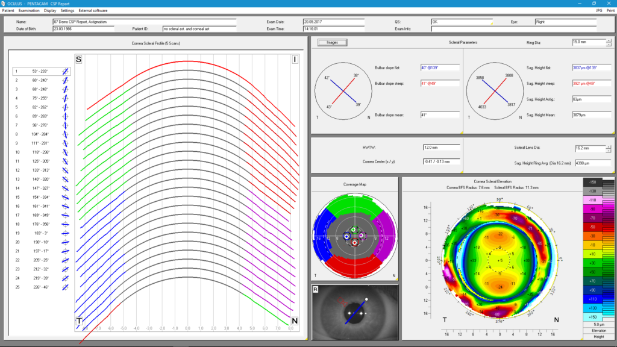The width and height of the screenshot is (617, 347).
Task: Click the +110 blue color scale swatch
Action: (x=593, y=299)
